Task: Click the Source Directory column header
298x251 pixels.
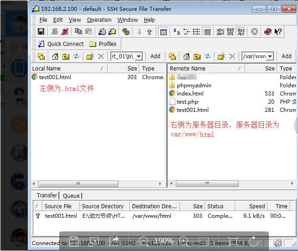Action: click(104, 206)
